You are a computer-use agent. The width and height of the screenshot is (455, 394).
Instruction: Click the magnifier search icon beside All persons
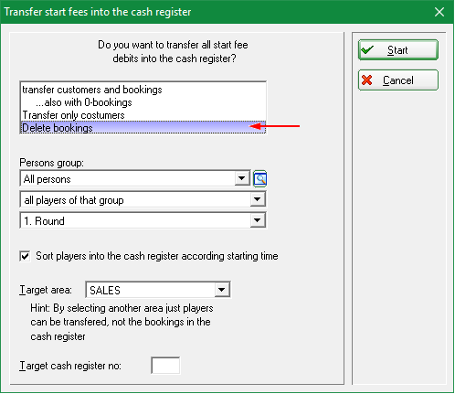point(260,179)
